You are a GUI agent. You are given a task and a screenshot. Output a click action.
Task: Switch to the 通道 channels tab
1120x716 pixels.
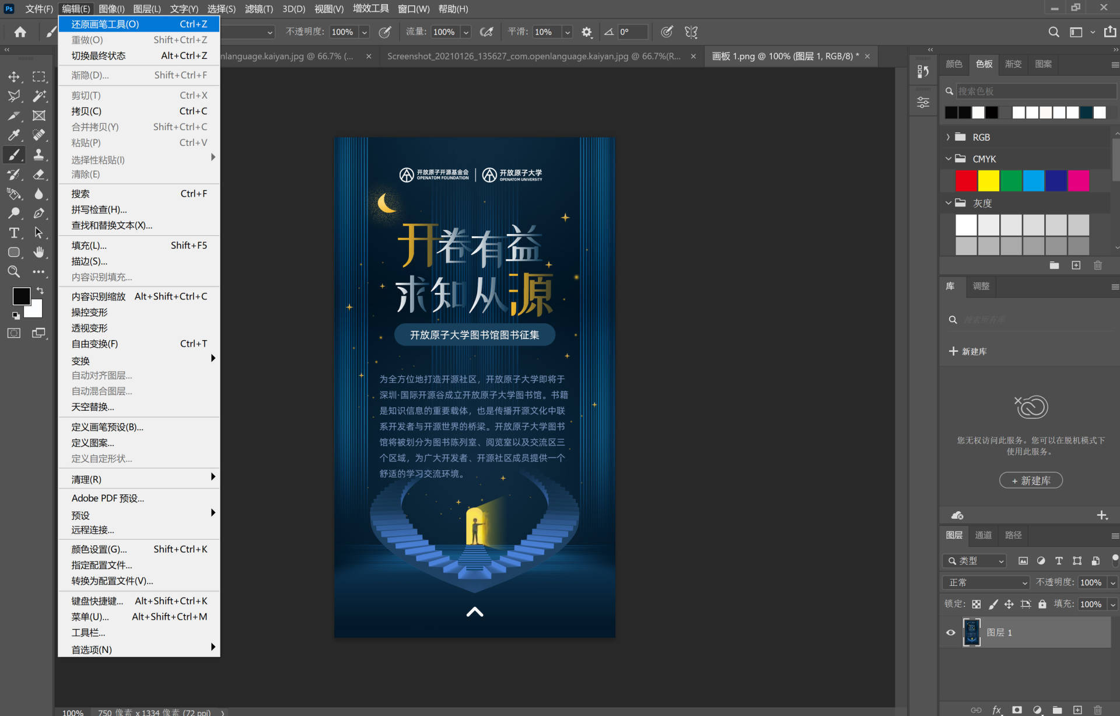coord(983,535)
